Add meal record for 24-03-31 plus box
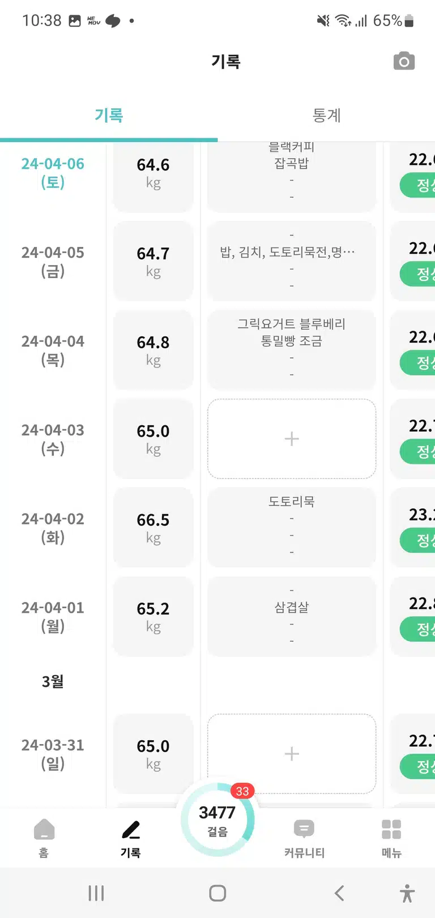The width and height of the screenshot is (435, 918). coord(292,754)
